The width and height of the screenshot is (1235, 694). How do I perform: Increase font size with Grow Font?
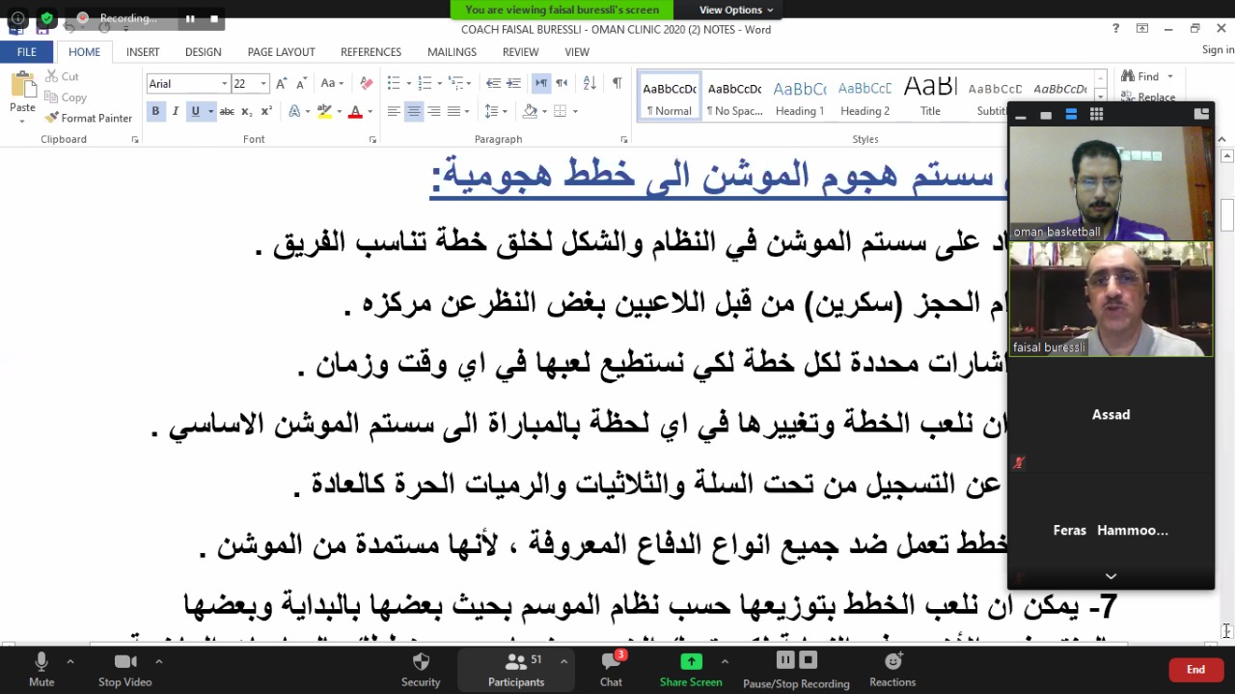pos(282,84)
